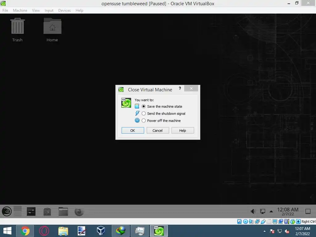Click the optical disc status icon

click(245, 222)
